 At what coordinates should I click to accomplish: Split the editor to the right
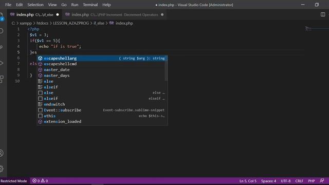[x=323, y=14]
